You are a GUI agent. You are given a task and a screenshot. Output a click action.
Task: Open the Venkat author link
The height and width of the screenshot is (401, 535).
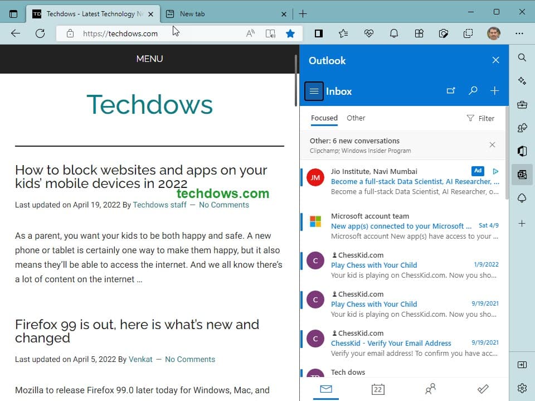pyautogui.click(x=140, y=359)
